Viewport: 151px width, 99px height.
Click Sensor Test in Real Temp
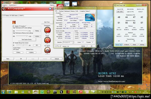(x=119, y=45)
